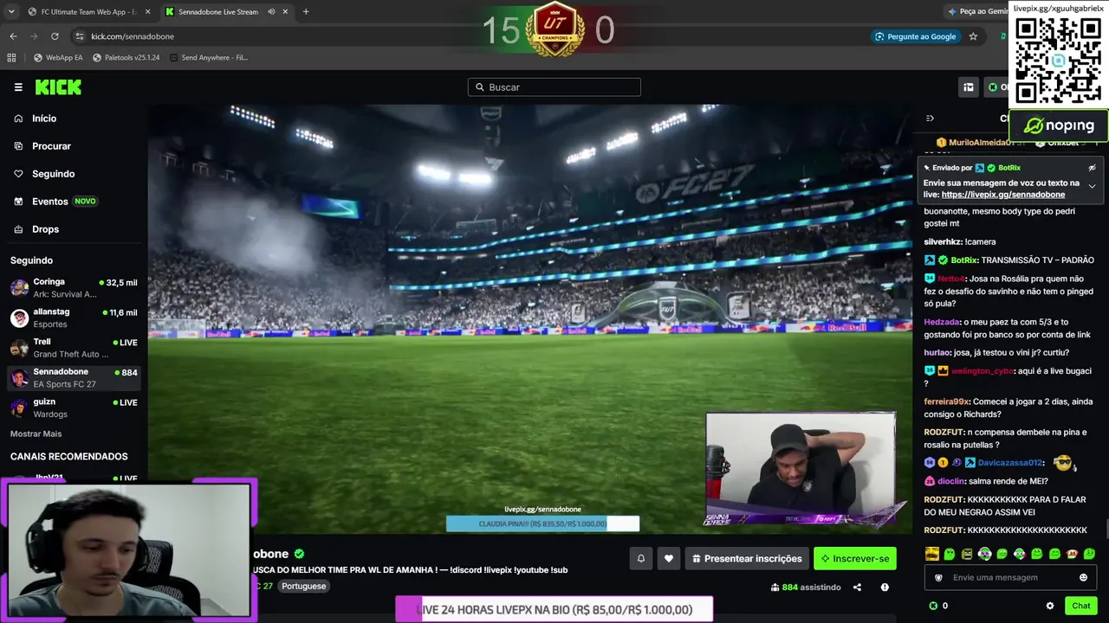This screenshot has width=1109, height=623.
Task: Close the FC Ultimate Team tab
Action: [x=147, y=12]
